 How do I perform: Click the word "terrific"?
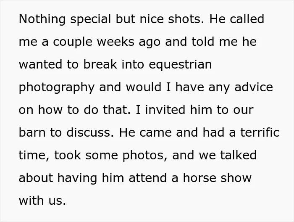pyautogui.click(x=260, y=132)
